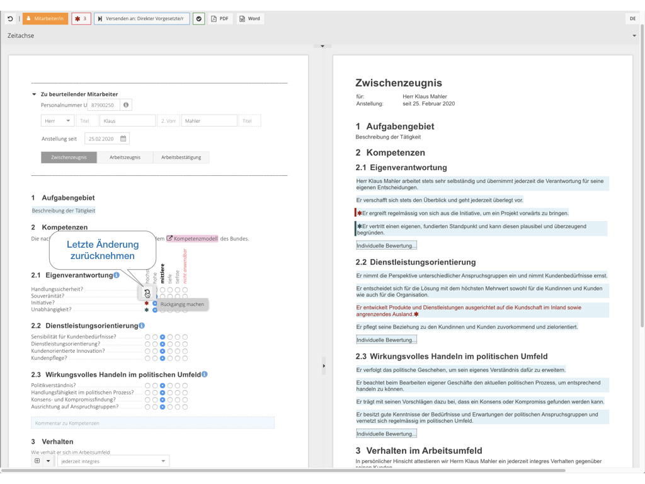645x484 pixels.
Task: Show info for 2.2 Dienstleistungsorientierung heading
Action: tap(142, 326)
